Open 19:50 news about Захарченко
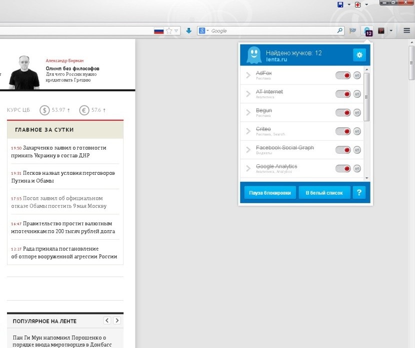Viewport: 415px width, 348px height. click(x=58, y=151)
